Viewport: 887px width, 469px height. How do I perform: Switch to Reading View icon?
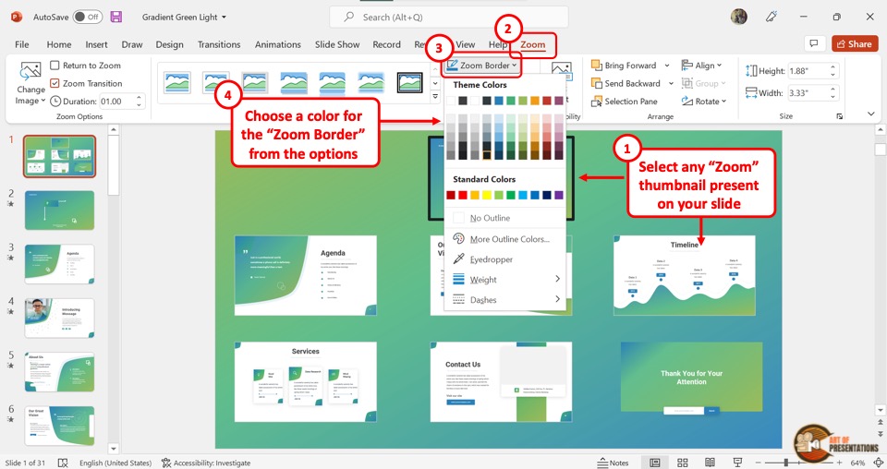[x=710, y=463]
